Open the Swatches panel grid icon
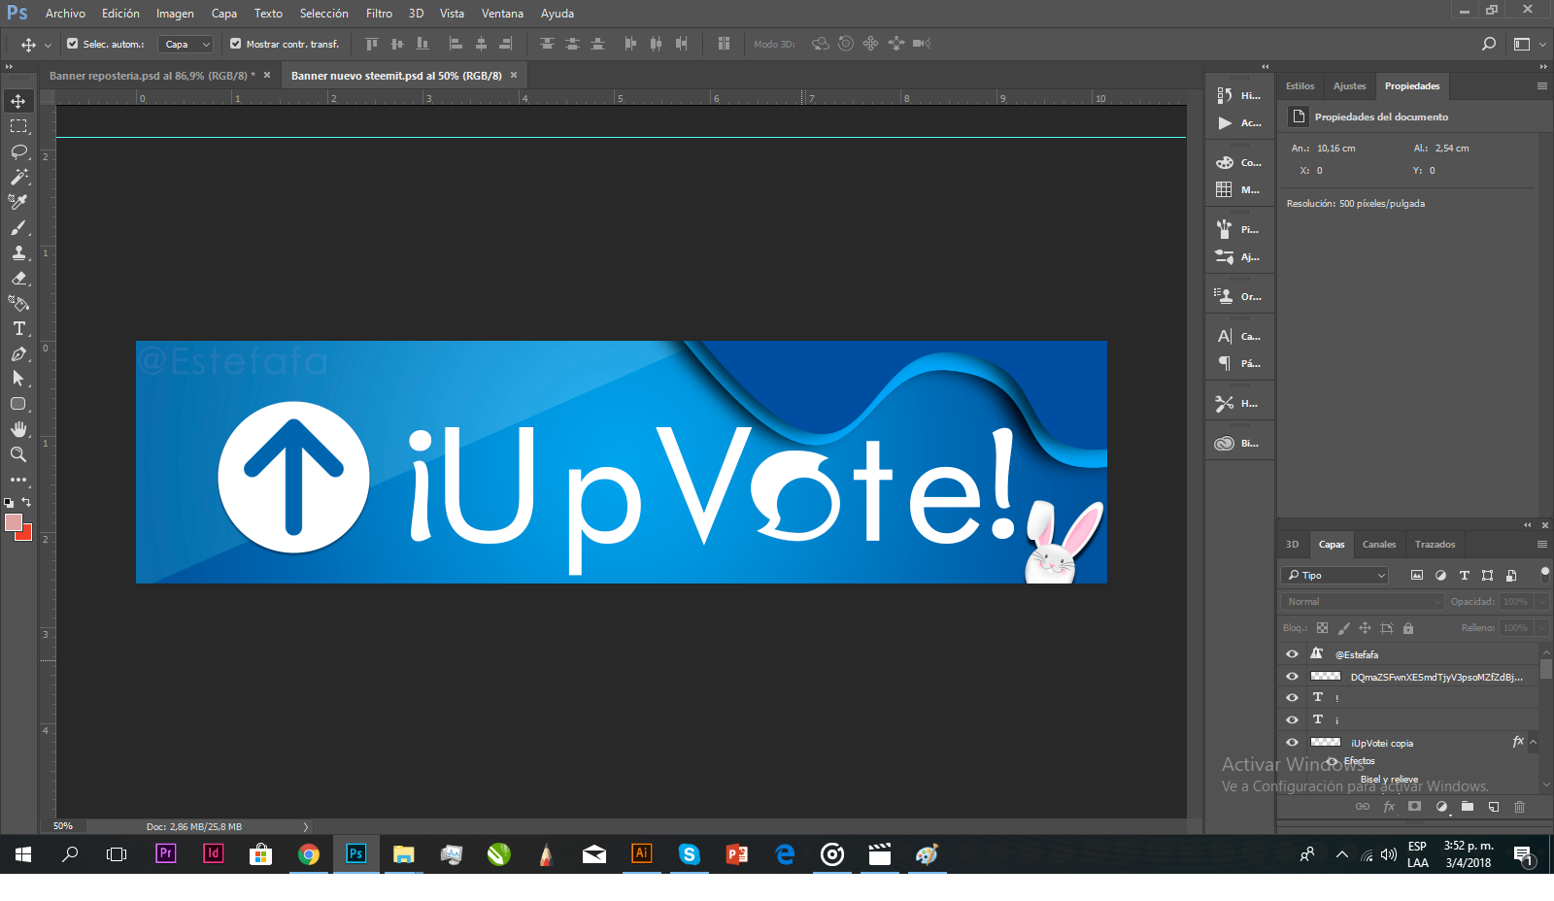The width and height of the screenshot is (1554, 901). tap(1225, 189)
